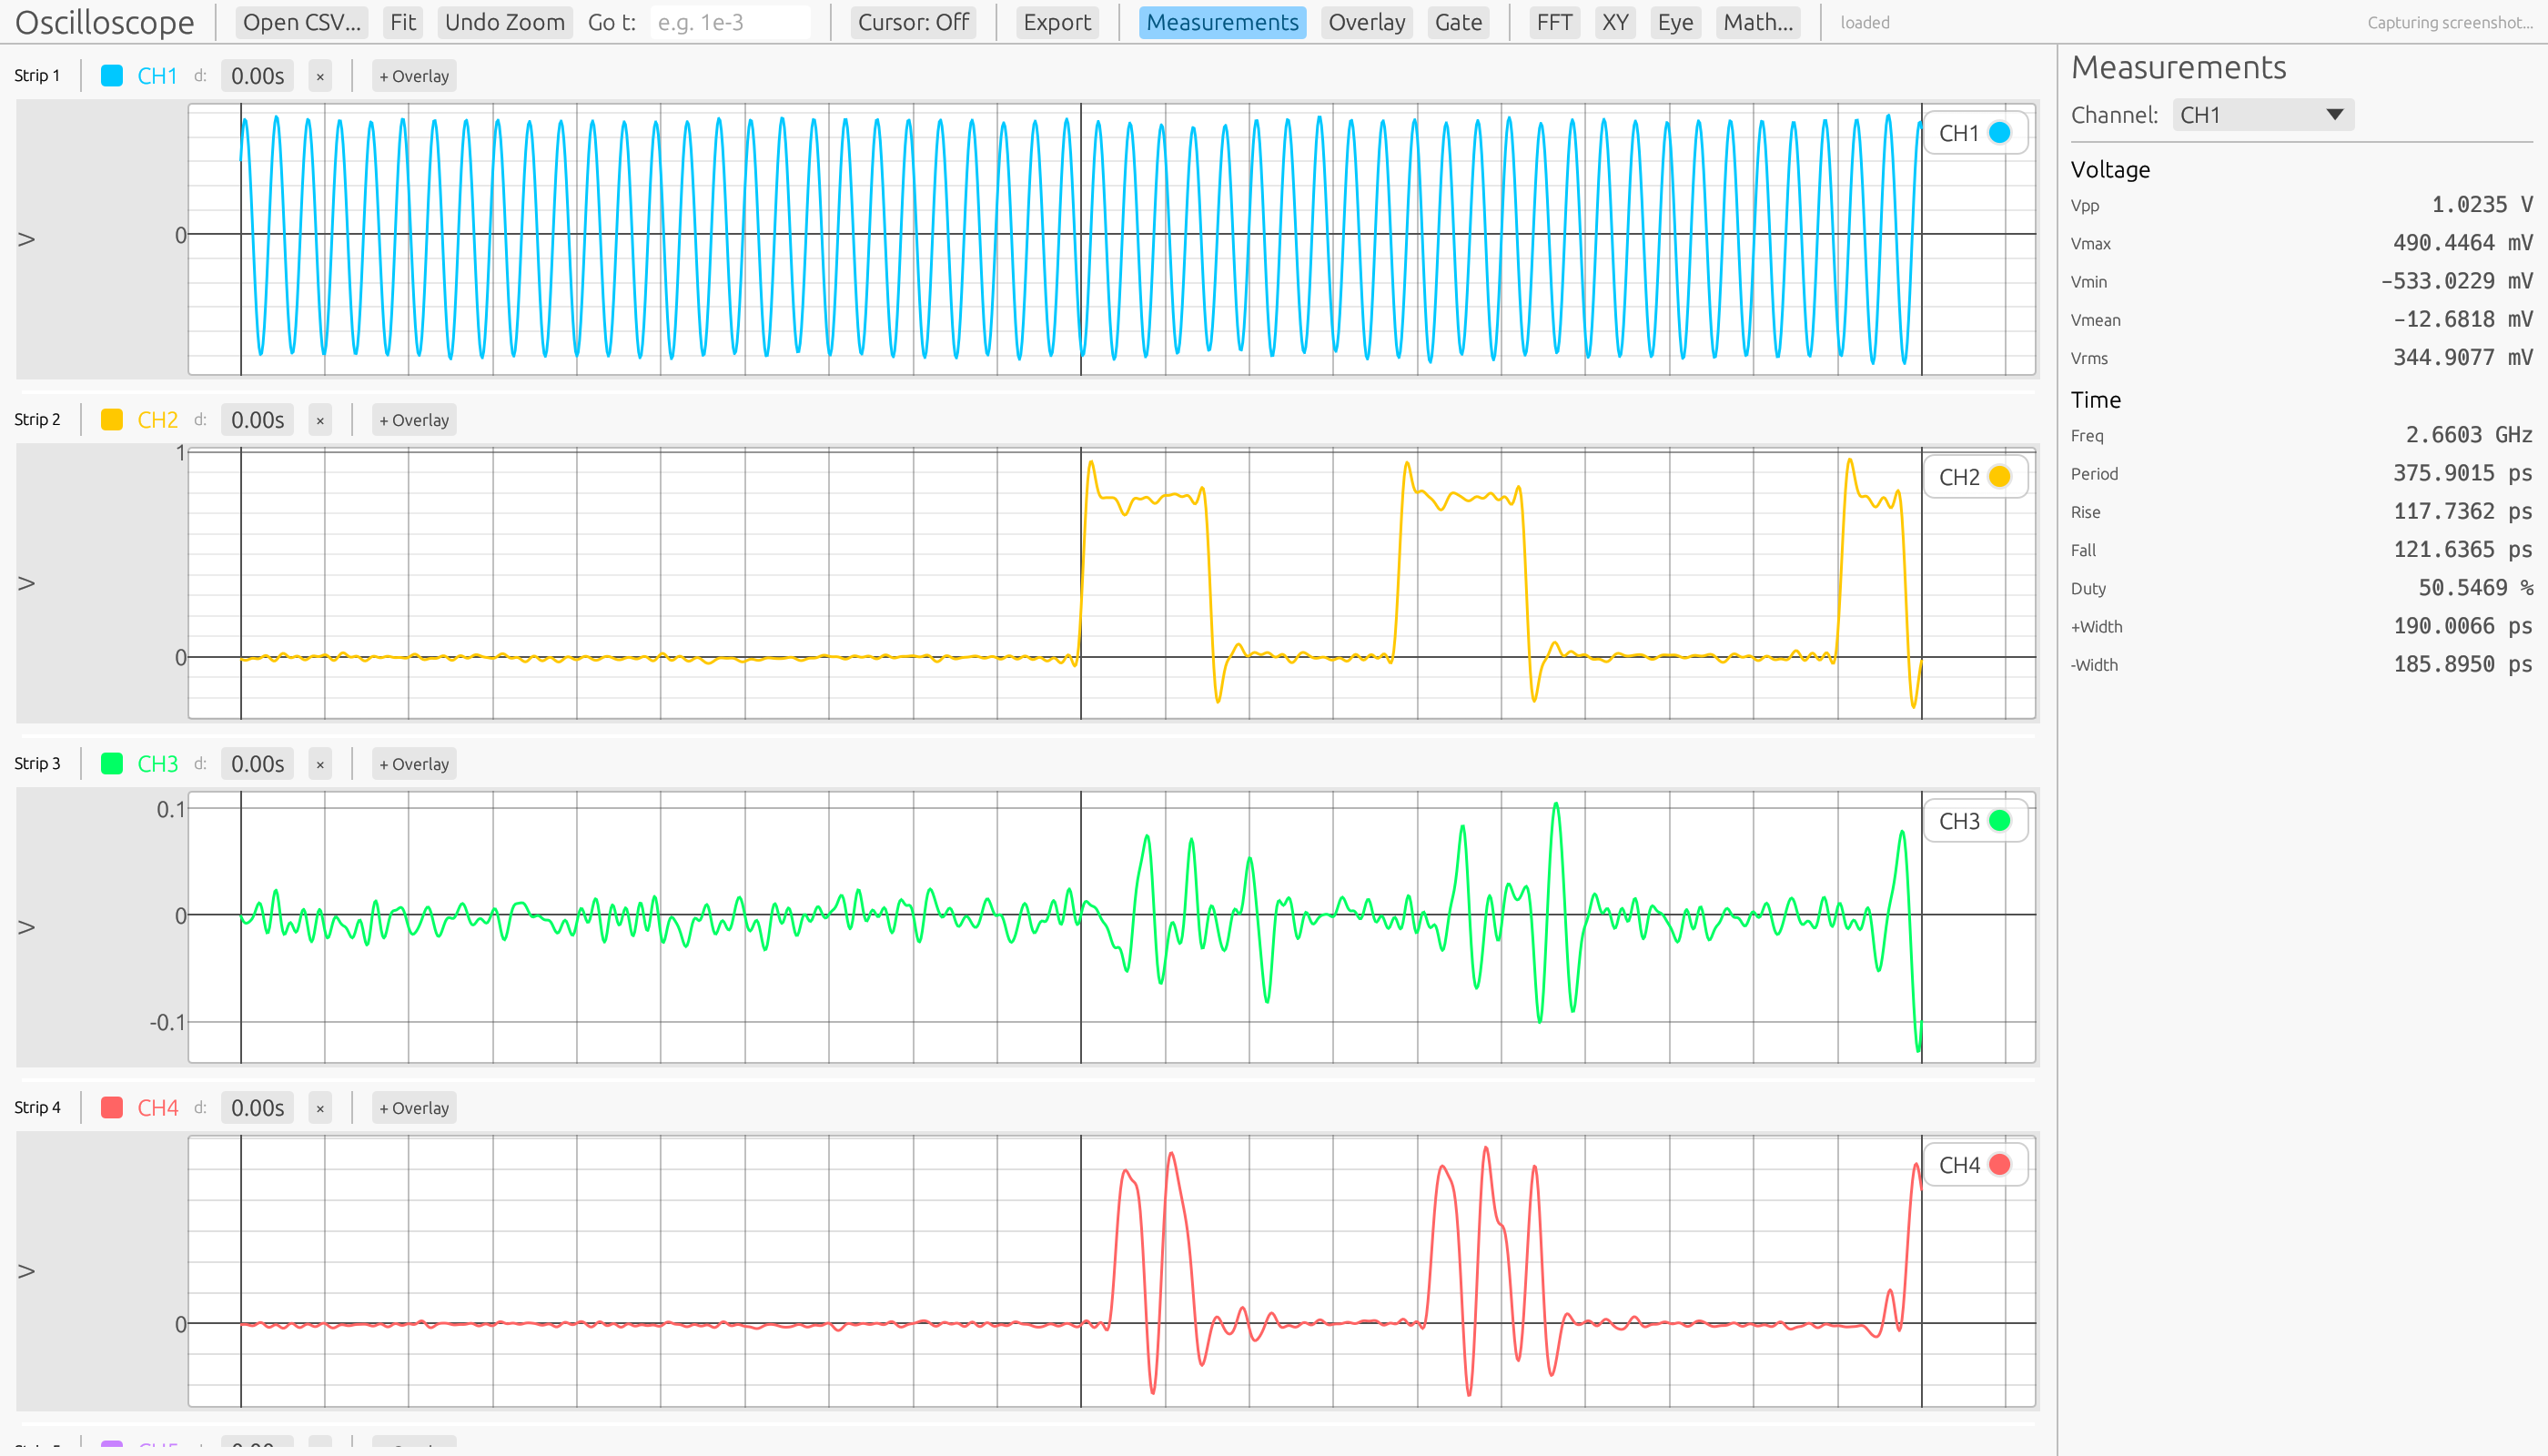The height and width of the screenshot is (1456, 2548).
Task: Click the Vmax value 490.4464 mV
Action: 2462,243
